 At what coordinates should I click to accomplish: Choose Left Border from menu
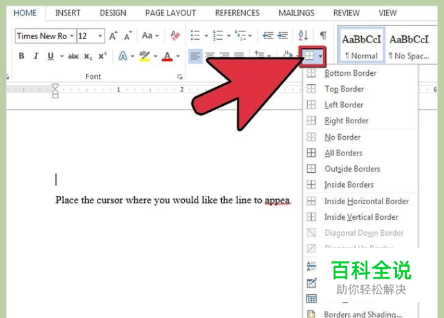click(x=361, y=105)
